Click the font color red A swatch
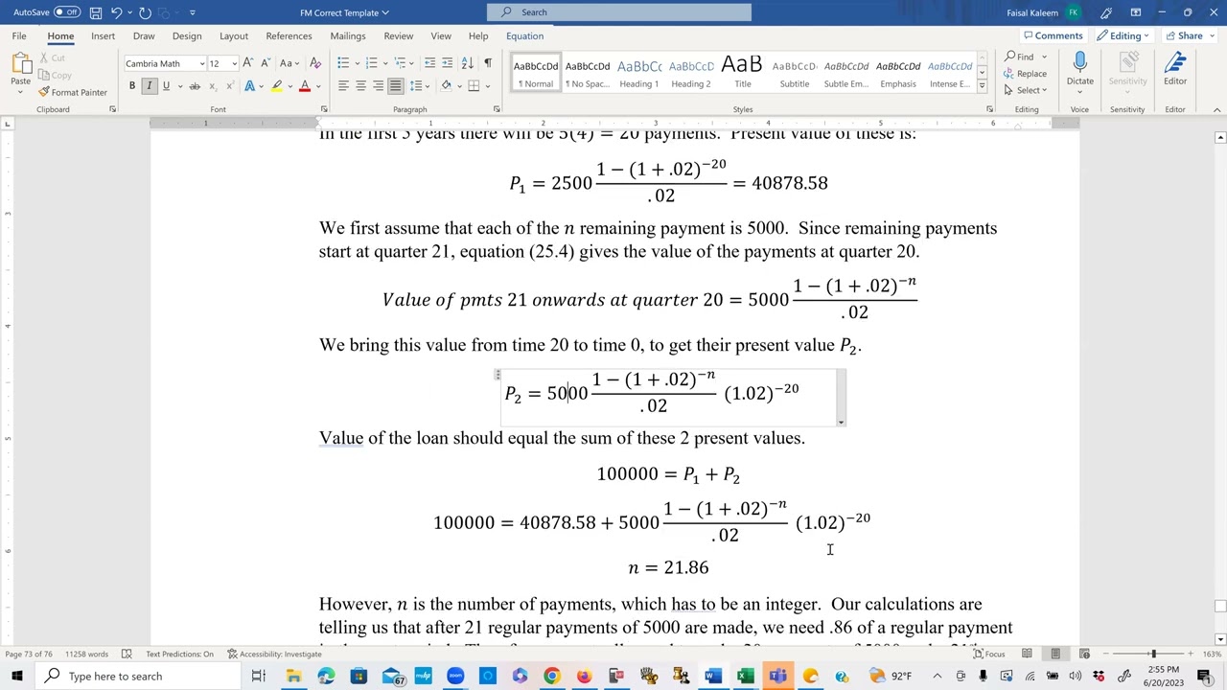The image size is (1227, 690). (x=305, y=86)
